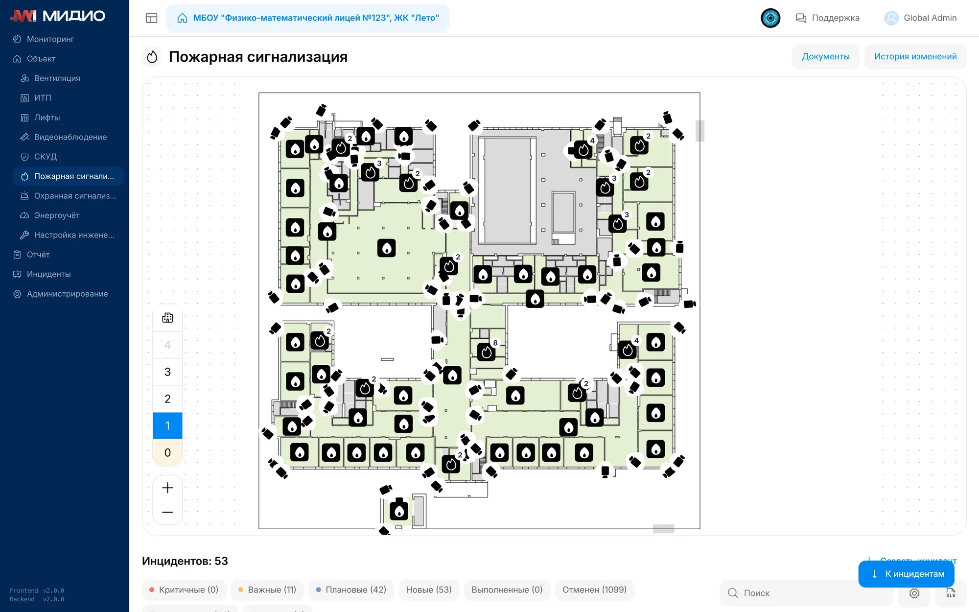979x612 pixels.
Task: Filter by Плановые (42) incidents
Action: (351, 590)
